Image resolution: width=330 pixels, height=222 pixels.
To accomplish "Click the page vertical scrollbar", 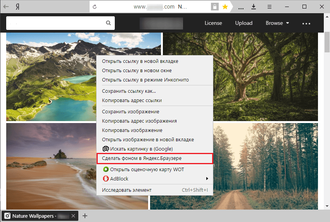I will coord(327,116).
